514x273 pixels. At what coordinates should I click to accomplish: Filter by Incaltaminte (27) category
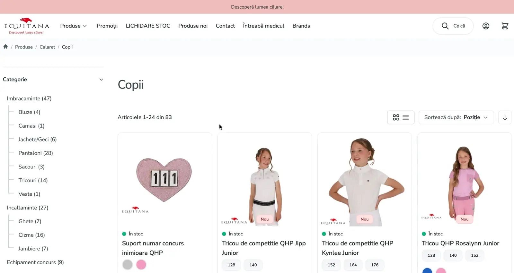coord(28,208)
